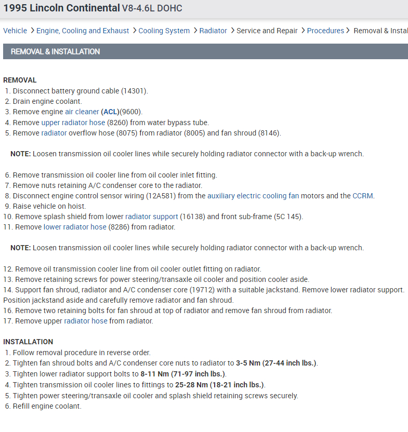Click the REMOVAL & INSTALLATION header bar
The height and width of the screenshot is (432, 408).
click(x=204, y=52)
